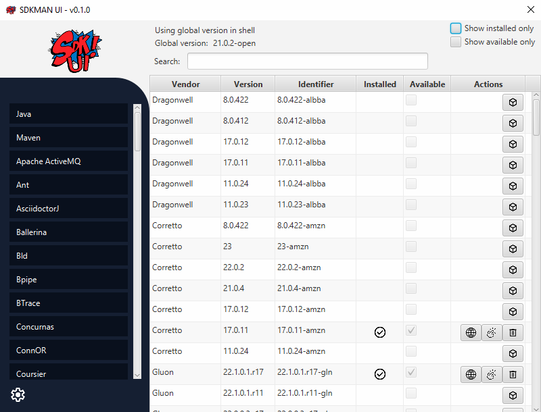Install Dragonwell 17.0.11-albba package icon
The image size is (541, 412).
tap(513, 165)
